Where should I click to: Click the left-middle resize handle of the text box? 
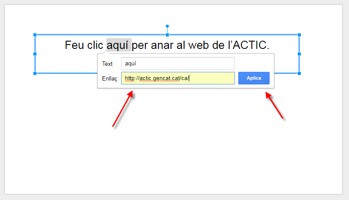point(35,54)
